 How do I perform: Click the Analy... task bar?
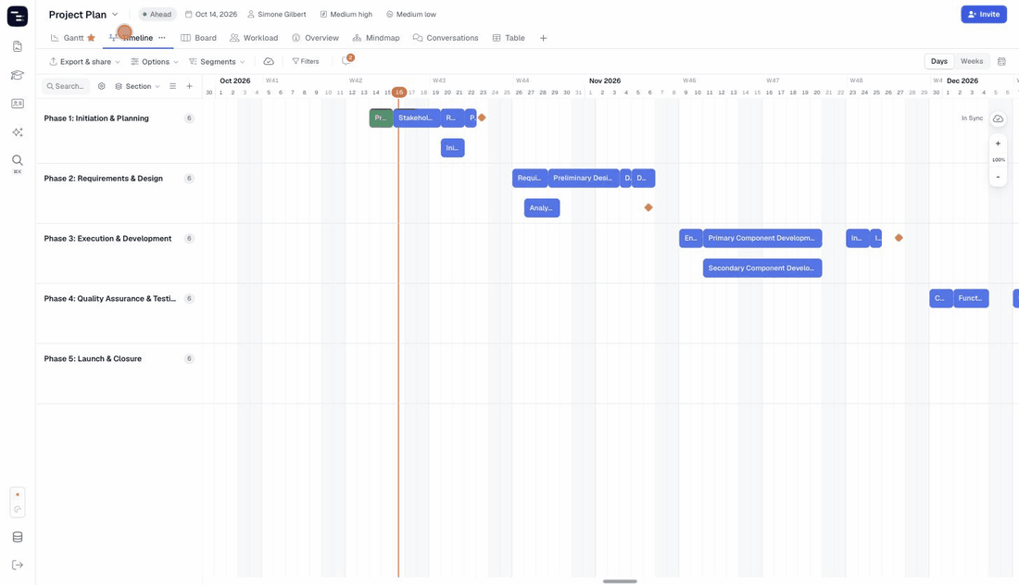pyautogui.click(x=542, y=207)
